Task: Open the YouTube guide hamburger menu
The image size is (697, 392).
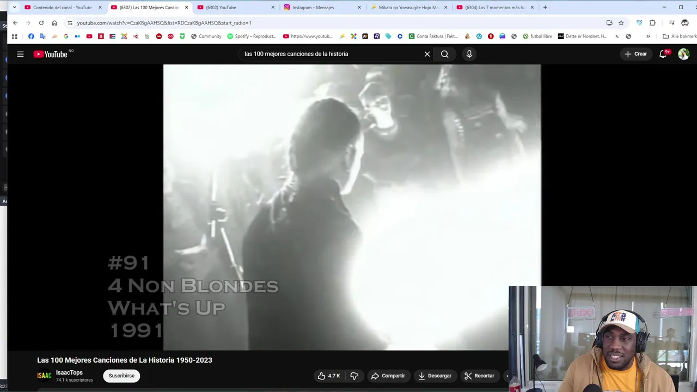Action: (x=20, y=54)
